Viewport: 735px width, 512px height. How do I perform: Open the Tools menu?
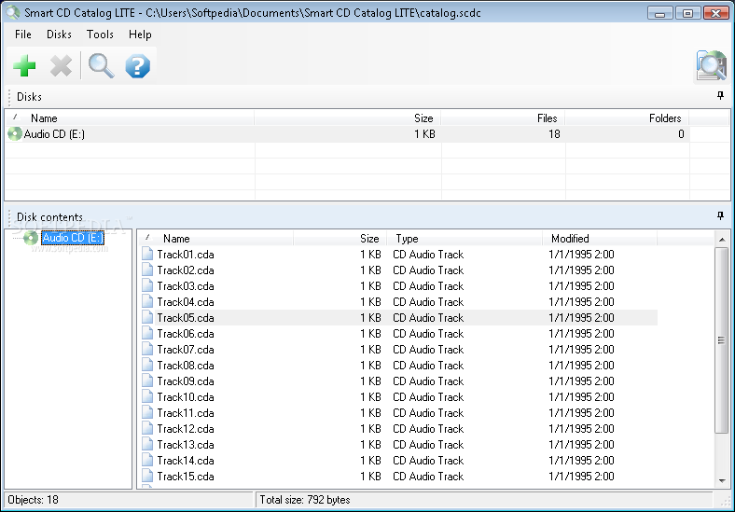[x=100, y=35]
